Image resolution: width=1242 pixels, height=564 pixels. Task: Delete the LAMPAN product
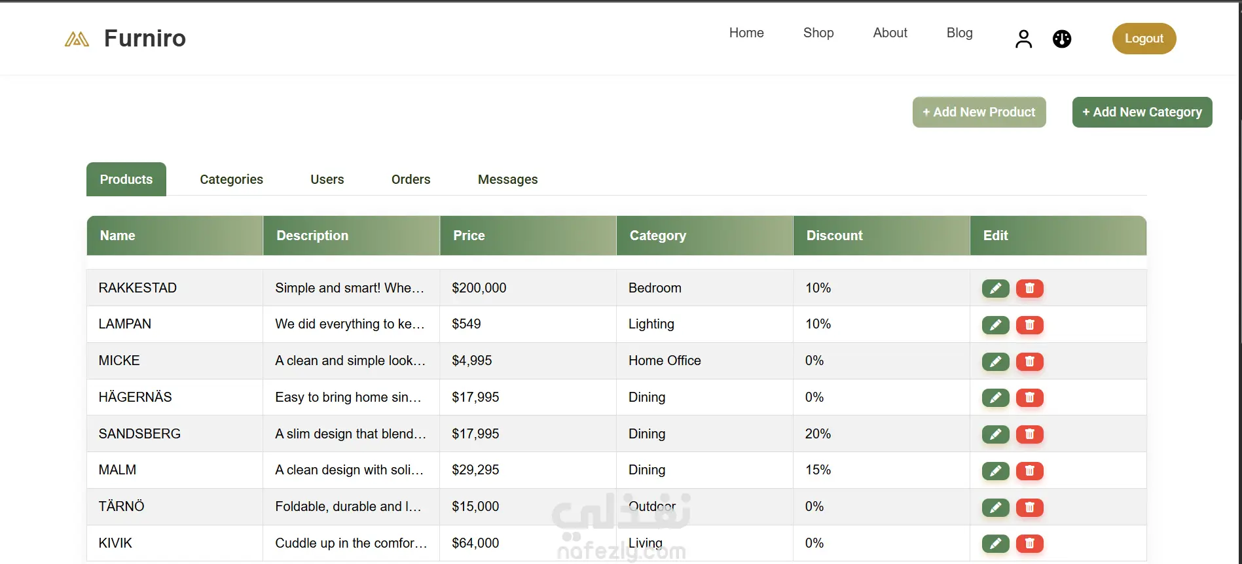(x=1029, y=325)
